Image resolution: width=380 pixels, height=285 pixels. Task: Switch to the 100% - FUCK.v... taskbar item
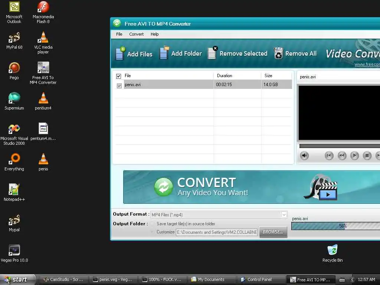coord(162,279)
